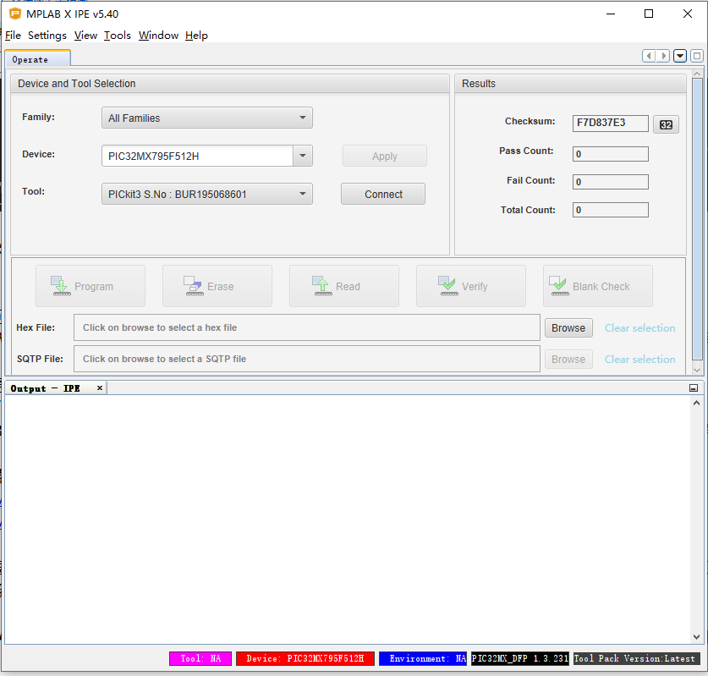The height and width of the screenshot is (676, 708).
Task: Maximize the MPLAB X IPE window
Action: coord(649,14)
